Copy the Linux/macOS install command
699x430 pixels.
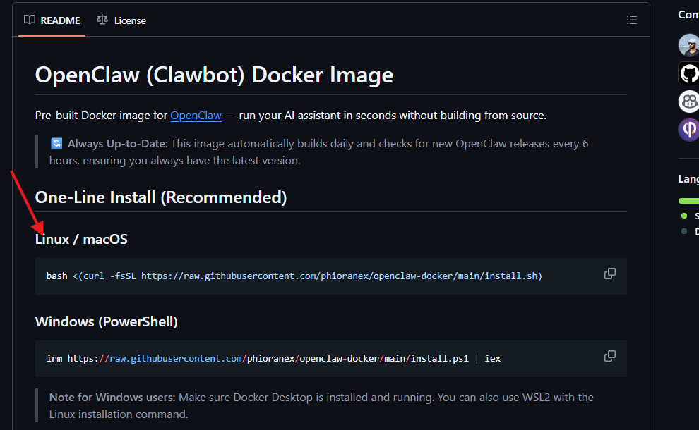pyautogui.click(x=609, y=274)
